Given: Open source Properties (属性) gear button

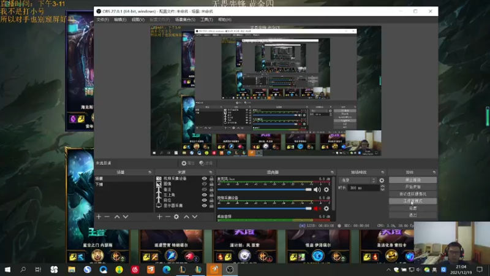Looking at the screenshot, I should [188, 163].
